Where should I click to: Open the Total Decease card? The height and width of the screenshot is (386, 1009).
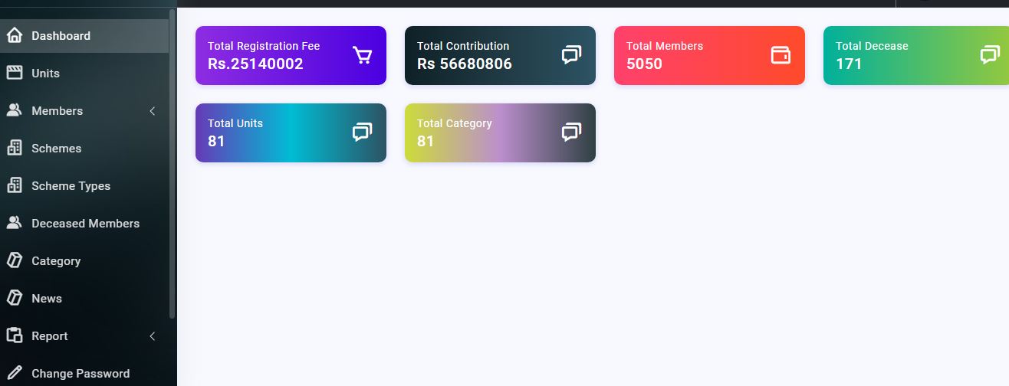coord(916,55)
